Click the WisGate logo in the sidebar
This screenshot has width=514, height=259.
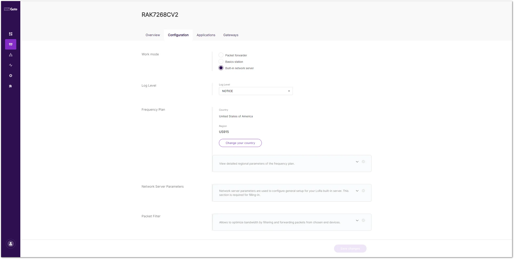tap(11, 9)
